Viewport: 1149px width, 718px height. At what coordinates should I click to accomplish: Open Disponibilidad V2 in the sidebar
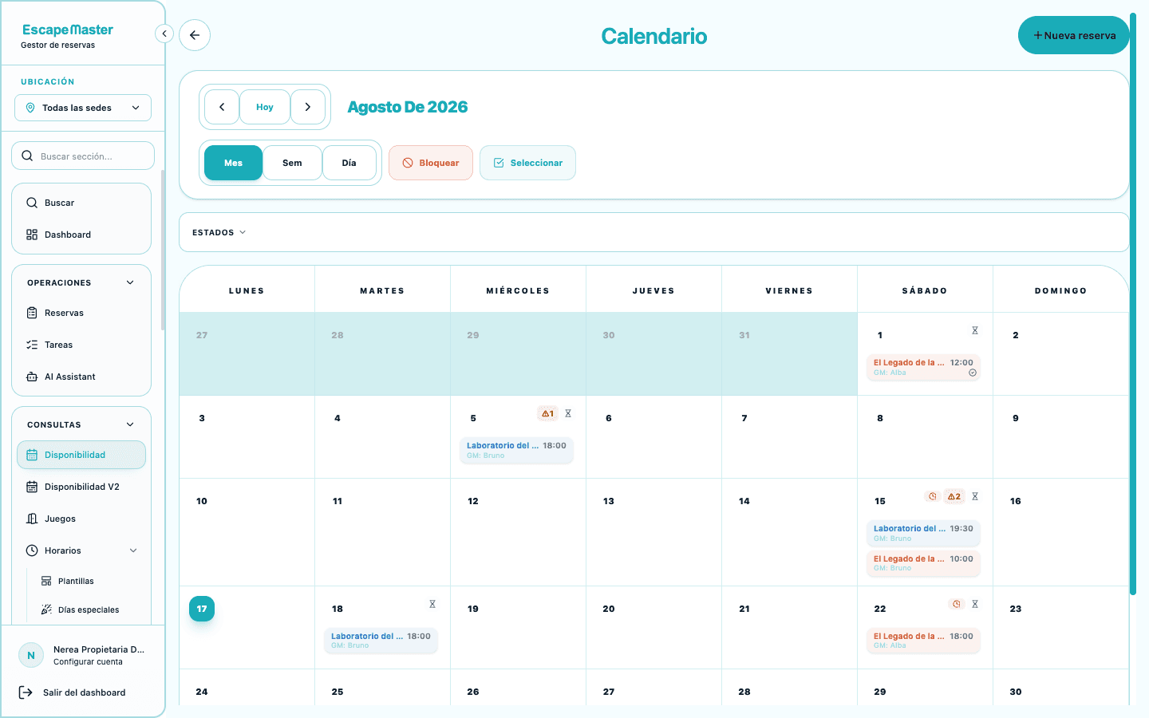pyautogui.click(x=81, y=487)
